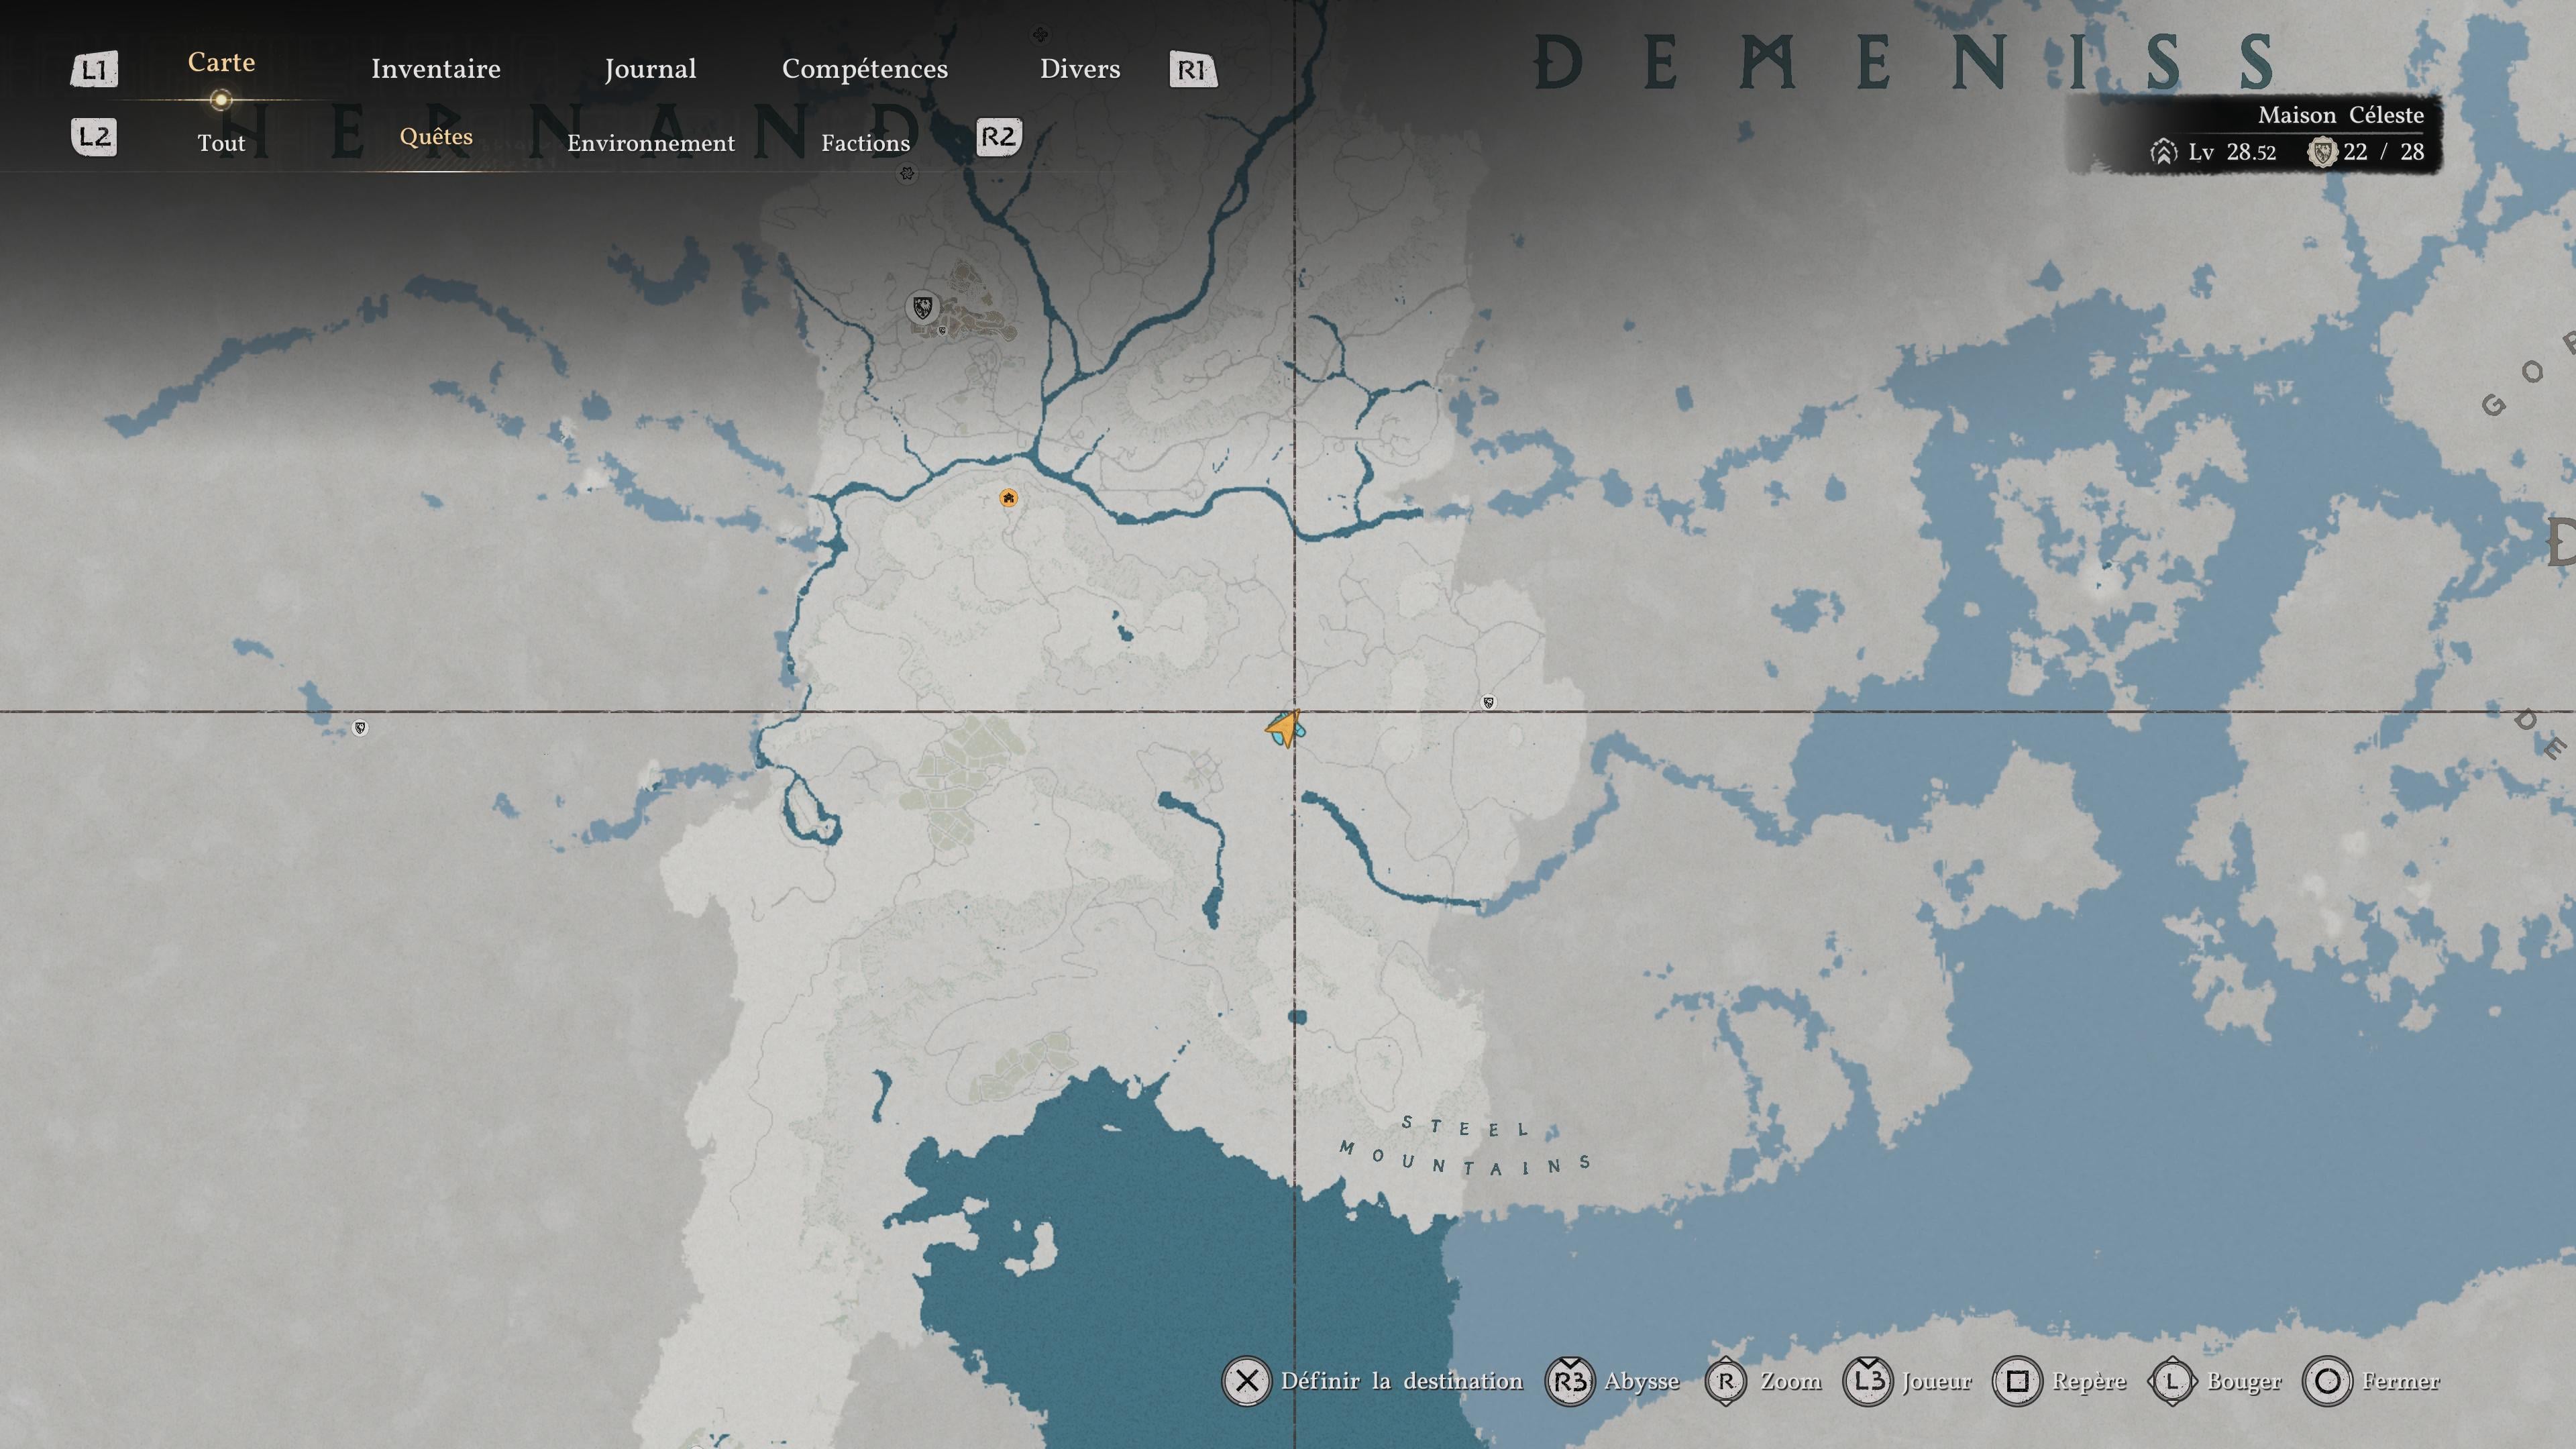The image size is (2576, 1449).
Task: Click the R2 trigger button icon
Action: tap(999, 137)
